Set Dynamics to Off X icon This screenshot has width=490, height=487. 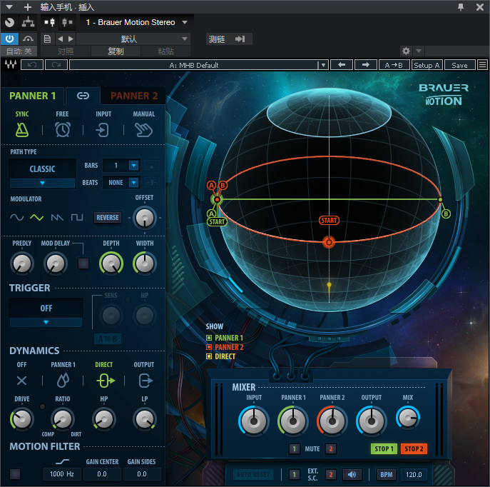point(21,381)
